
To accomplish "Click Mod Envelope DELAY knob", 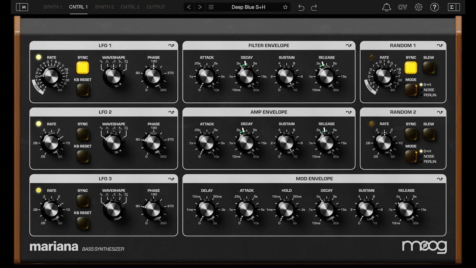I will [207, 210].
